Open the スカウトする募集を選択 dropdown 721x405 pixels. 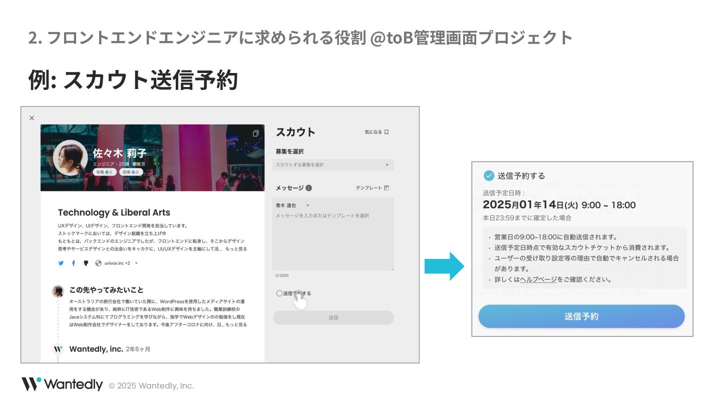pyautogui.click(x=333, y=164)
